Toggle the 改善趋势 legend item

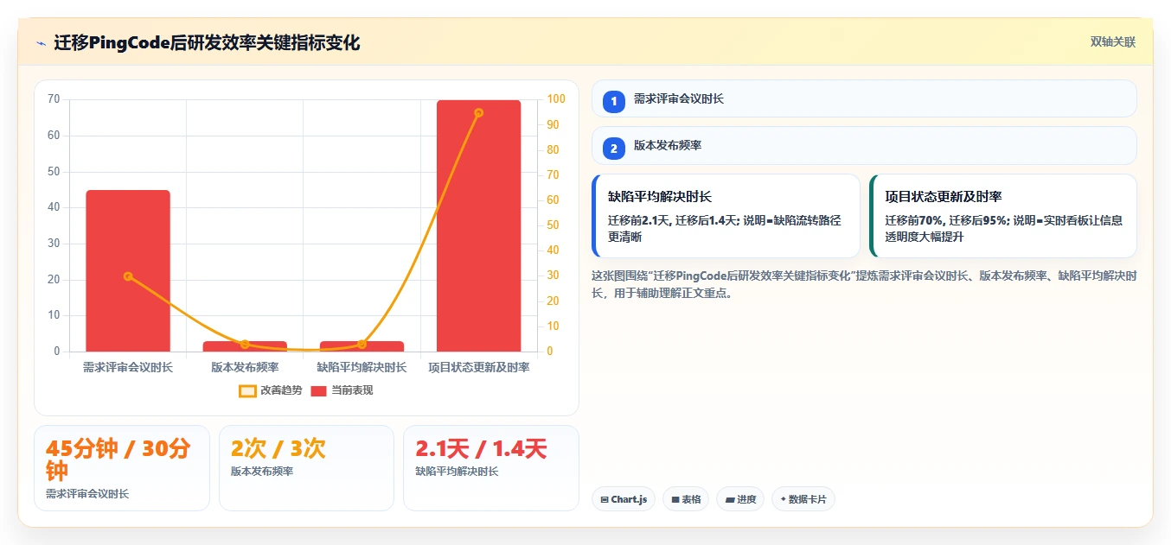click(271, 390)
